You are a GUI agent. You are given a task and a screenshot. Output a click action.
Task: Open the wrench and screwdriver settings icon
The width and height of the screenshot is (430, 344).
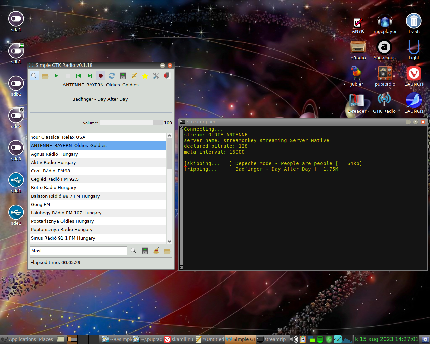[156, 76]
